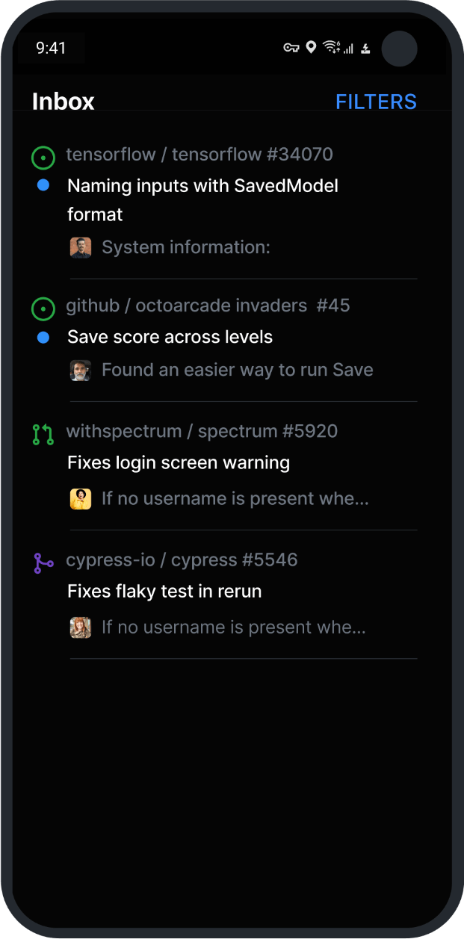Open the FILTERS option
Image resolution: width=464 pixels, height=945 pixels.
376,102
